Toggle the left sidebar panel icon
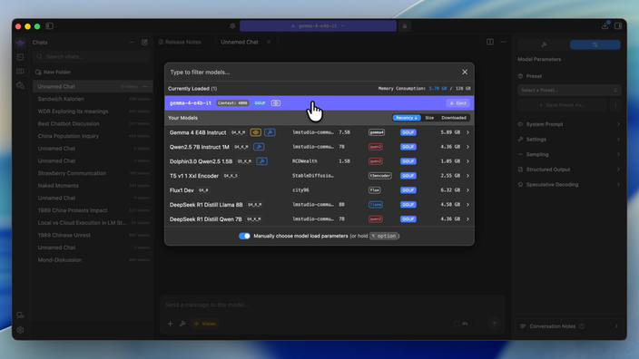 coord(50,26)
